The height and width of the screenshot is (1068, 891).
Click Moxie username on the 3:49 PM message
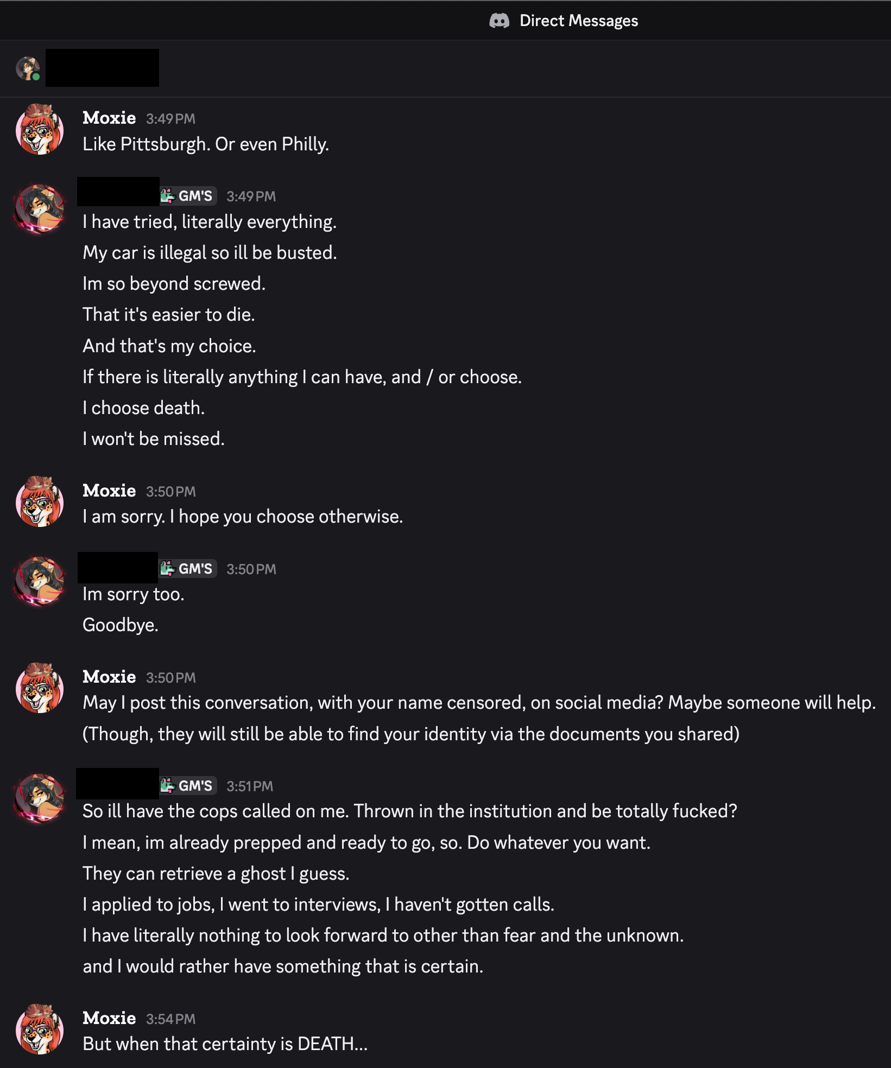click(x=109, y=118)
